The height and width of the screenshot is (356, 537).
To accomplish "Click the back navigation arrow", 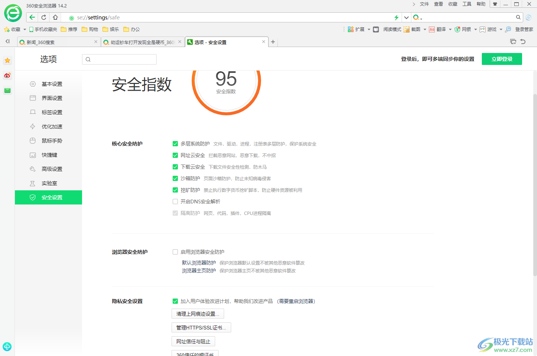I will coord(32,17).
